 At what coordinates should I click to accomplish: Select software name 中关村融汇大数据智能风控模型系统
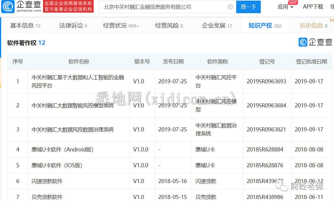[73, 106]
